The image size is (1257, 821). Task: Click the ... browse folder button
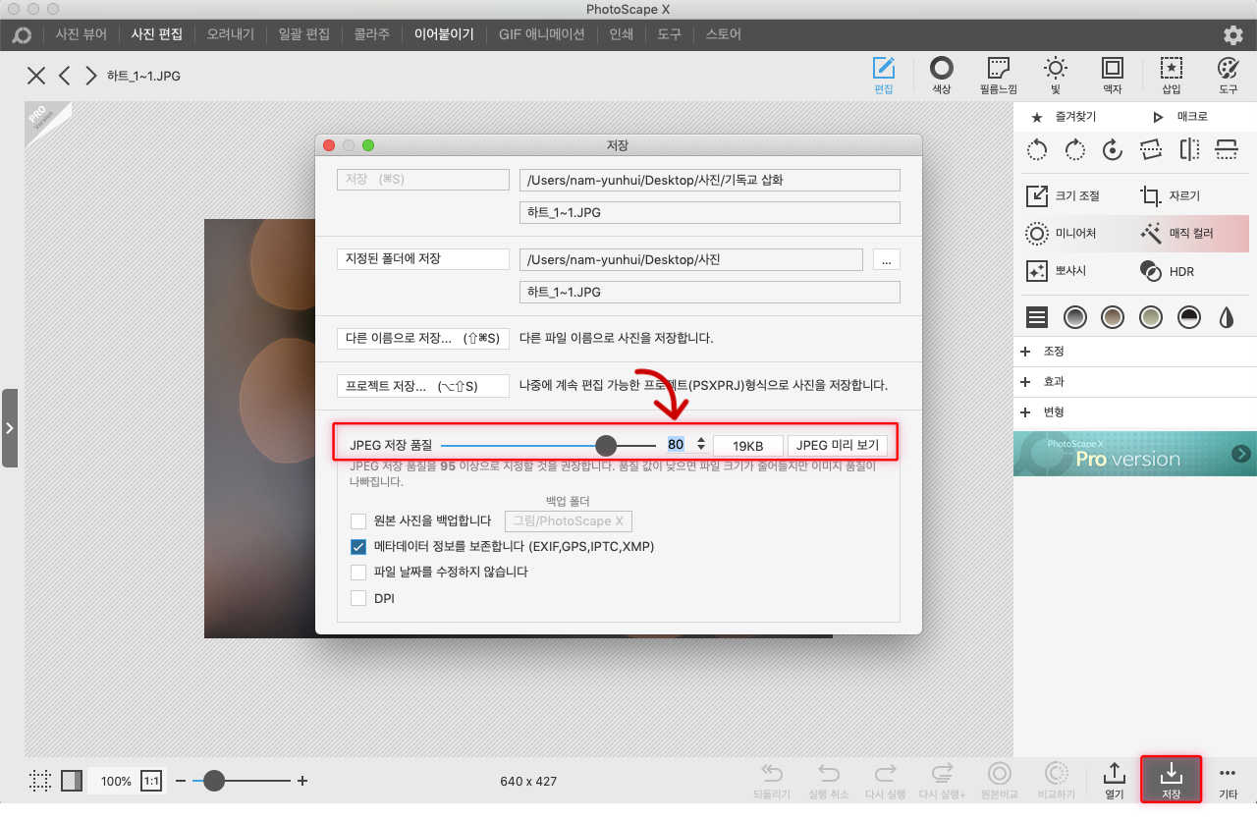pyautogui.click(x=886, y=259)
